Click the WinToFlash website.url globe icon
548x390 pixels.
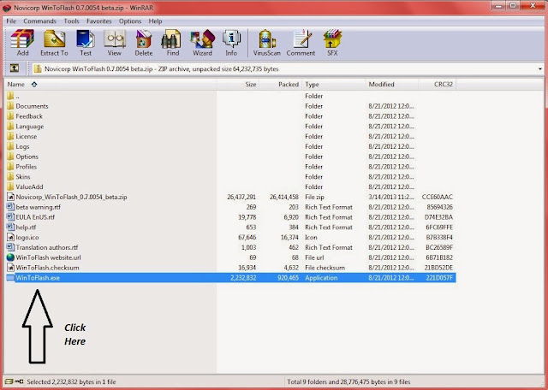pos(10,257)
